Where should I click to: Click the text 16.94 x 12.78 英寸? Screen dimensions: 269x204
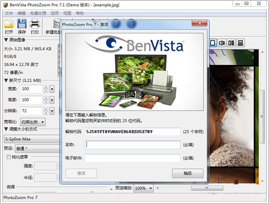click(21, 65)
